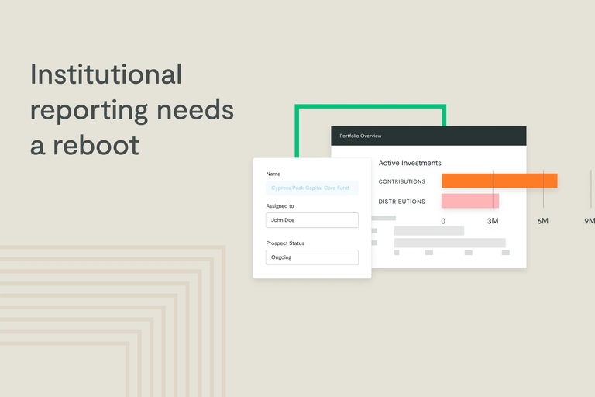Viewport: 595px width, 397px height.
Task: Open the Assigned to field with John Doe
Action: pyautogui.click(x=311, y=220)
